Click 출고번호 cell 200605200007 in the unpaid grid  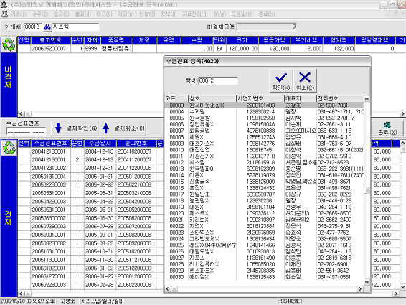point(51,49)
